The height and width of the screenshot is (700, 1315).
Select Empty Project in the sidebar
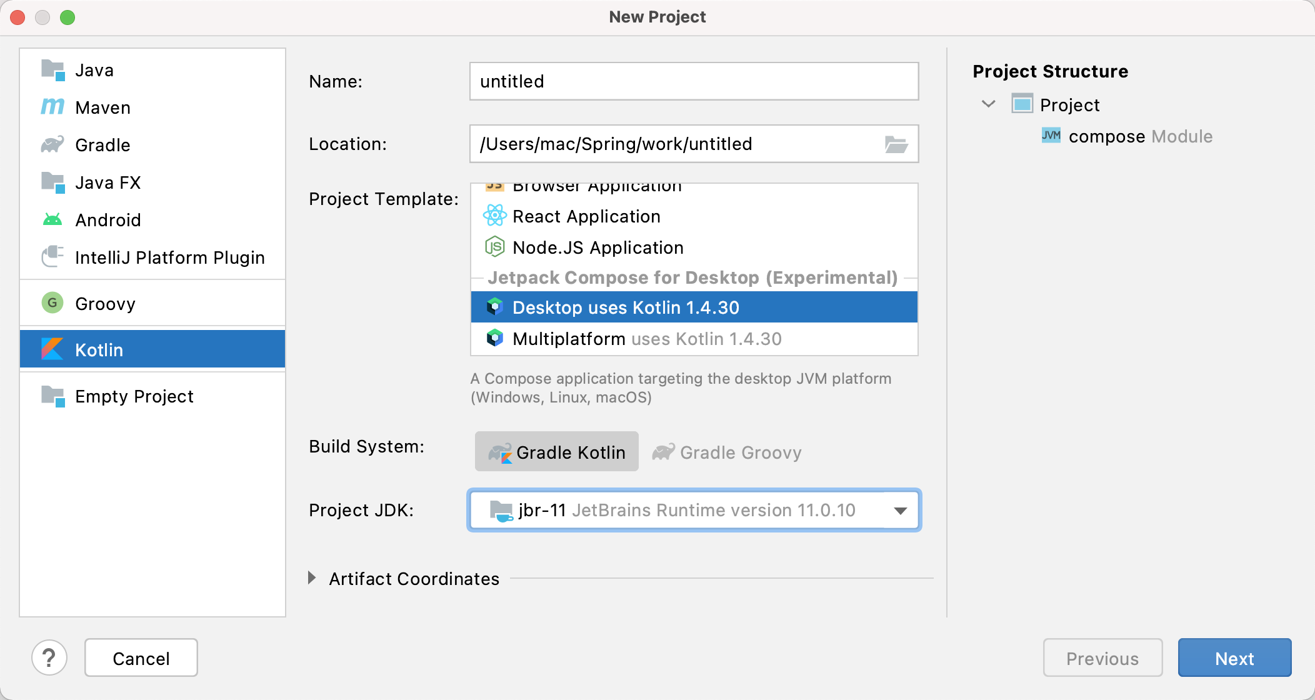134,396
